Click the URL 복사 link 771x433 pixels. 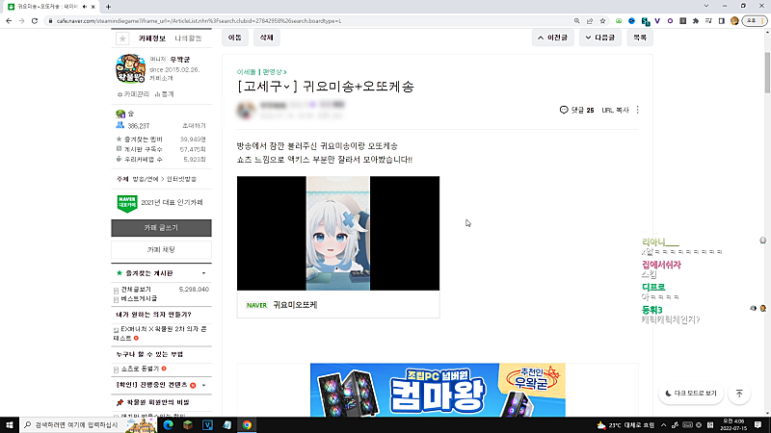(x=615, y=110)
